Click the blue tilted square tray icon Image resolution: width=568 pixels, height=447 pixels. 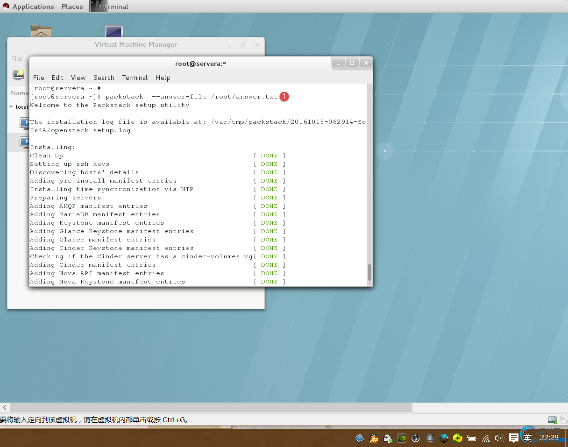[359, 438]
